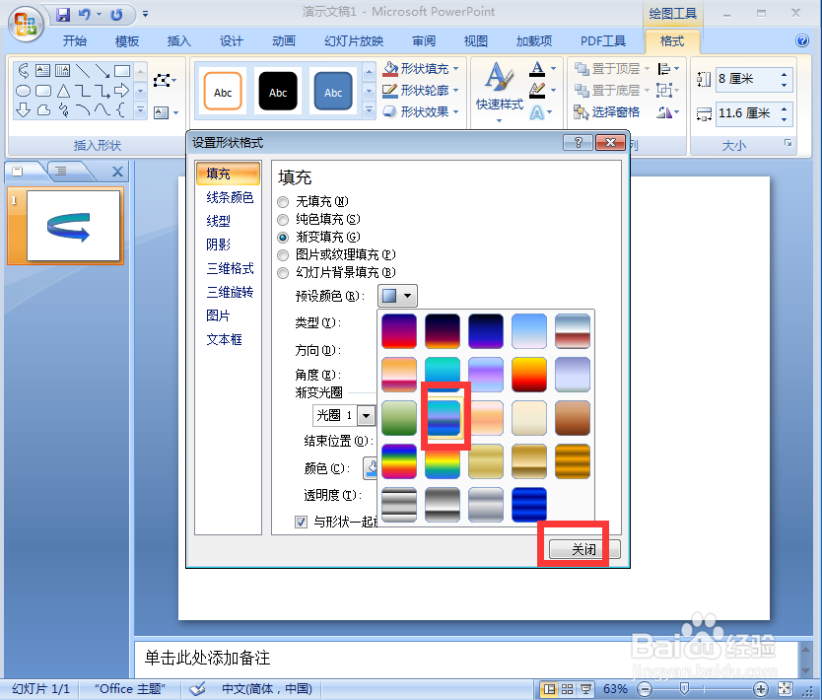Click the notes area 单击此处添加备注
Image resolution: width=822 pixels, height=700 pixels.
[x=207, y=658]
